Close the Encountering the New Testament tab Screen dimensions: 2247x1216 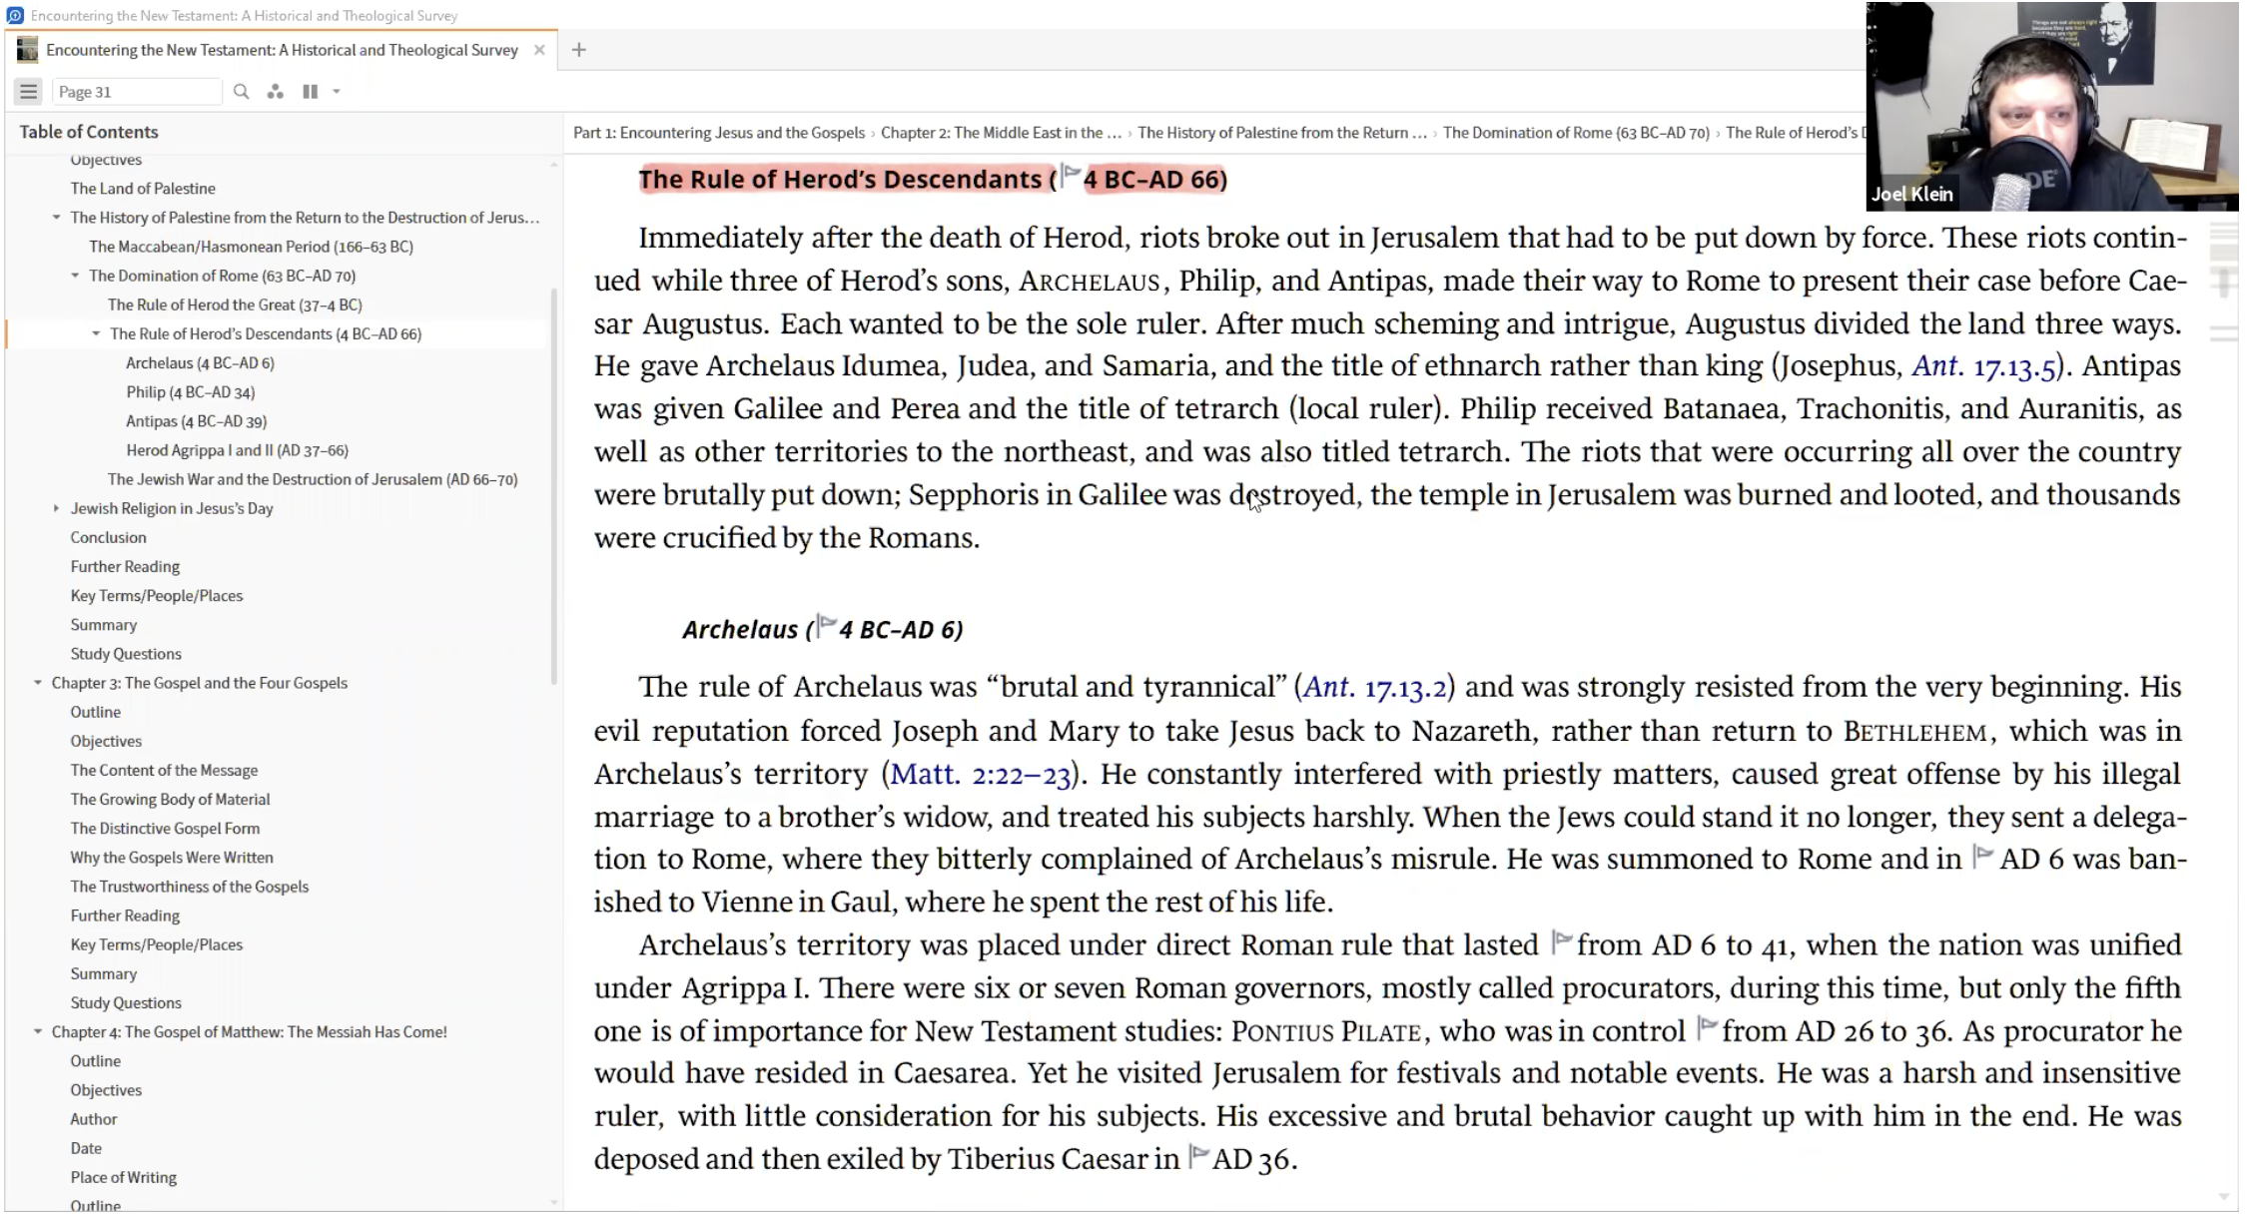(539, 50)
